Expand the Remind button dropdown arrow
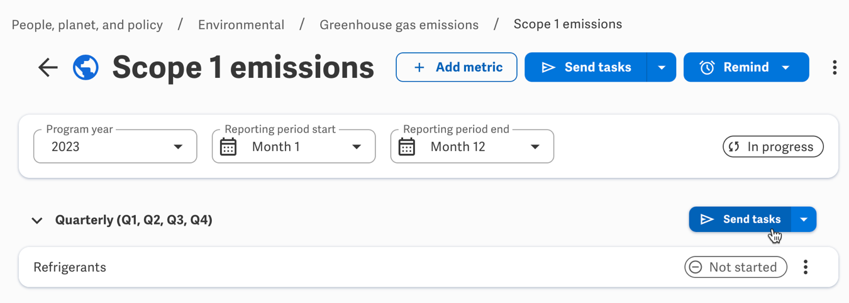The width and height of the screenshot is (849, 303). point(785,67)
